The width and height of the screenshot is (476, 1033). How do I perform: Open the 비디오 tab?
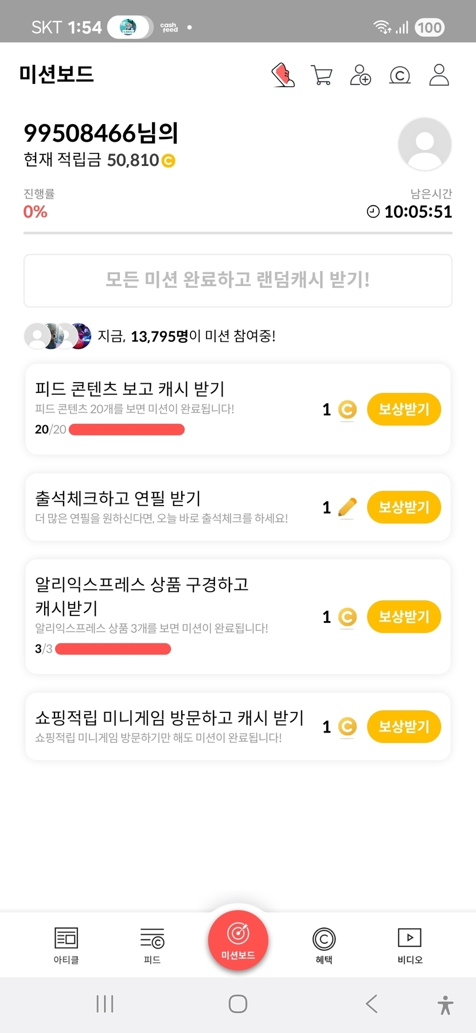(410, 945)
